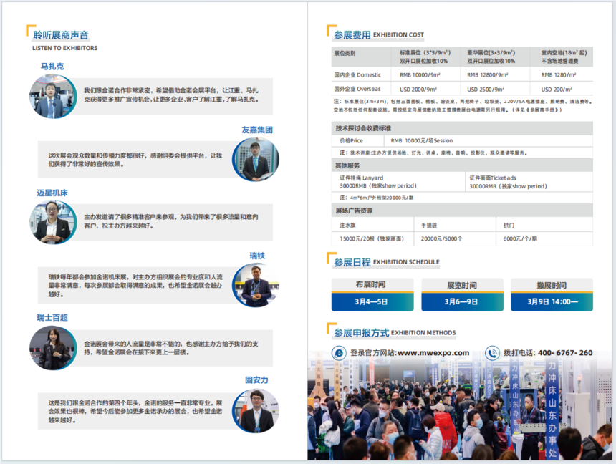Click the phone number 400-6767-260

click(x=565, y=353)
